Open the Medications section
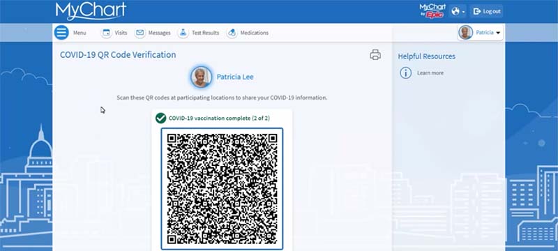 click(255, 33)
